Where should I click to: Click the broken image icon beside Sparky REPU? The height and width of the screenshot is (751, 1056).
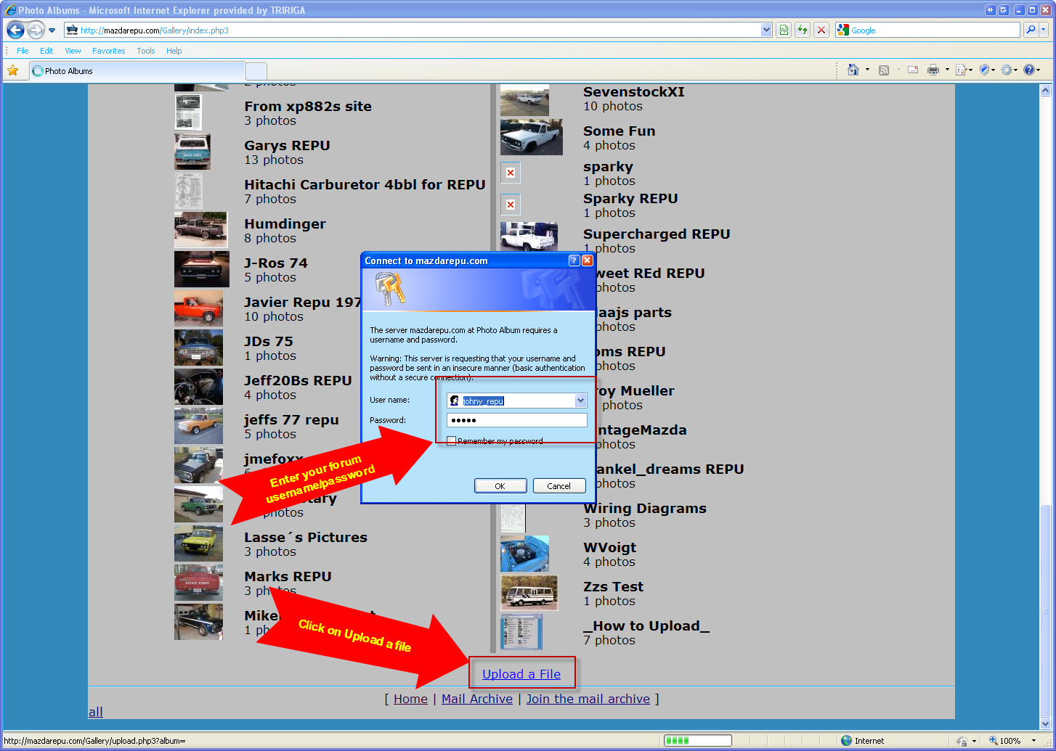[511, 205]
